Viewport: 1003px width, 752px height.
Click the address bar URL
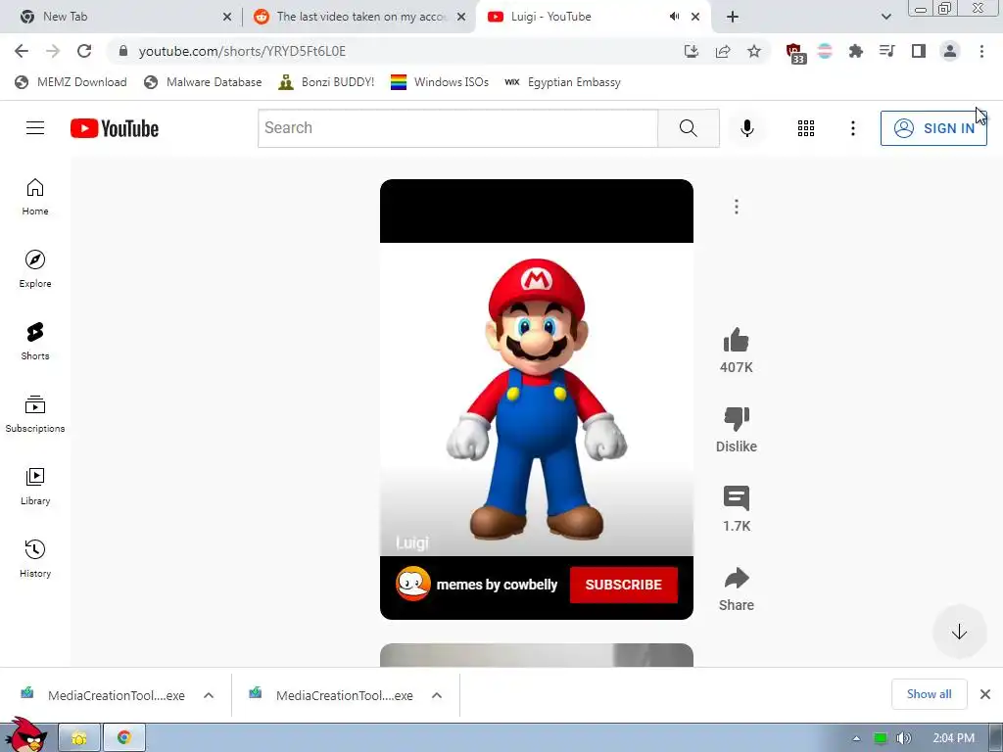tap(242, 51)
